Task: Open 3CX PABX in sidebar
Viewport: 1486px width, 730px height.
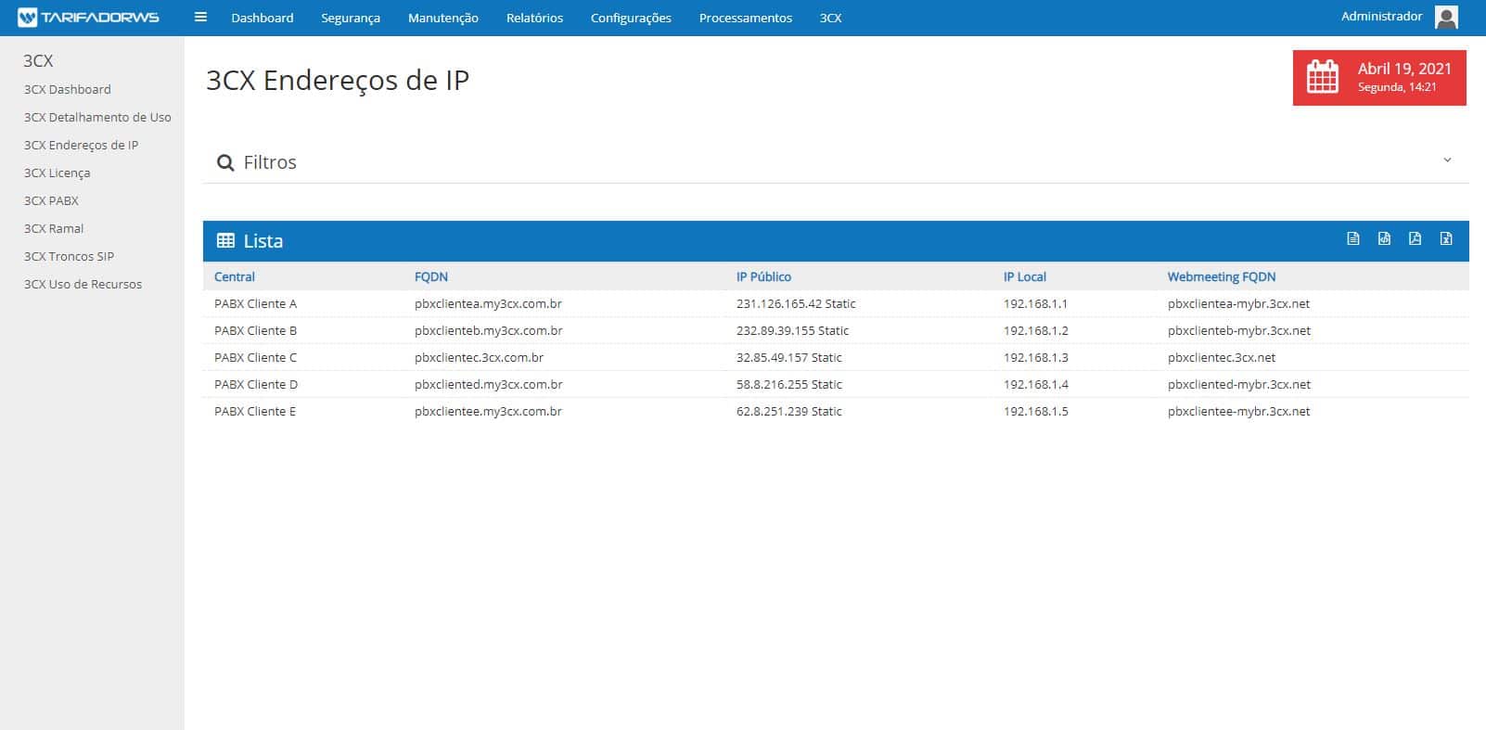Action: click(51, 200)
